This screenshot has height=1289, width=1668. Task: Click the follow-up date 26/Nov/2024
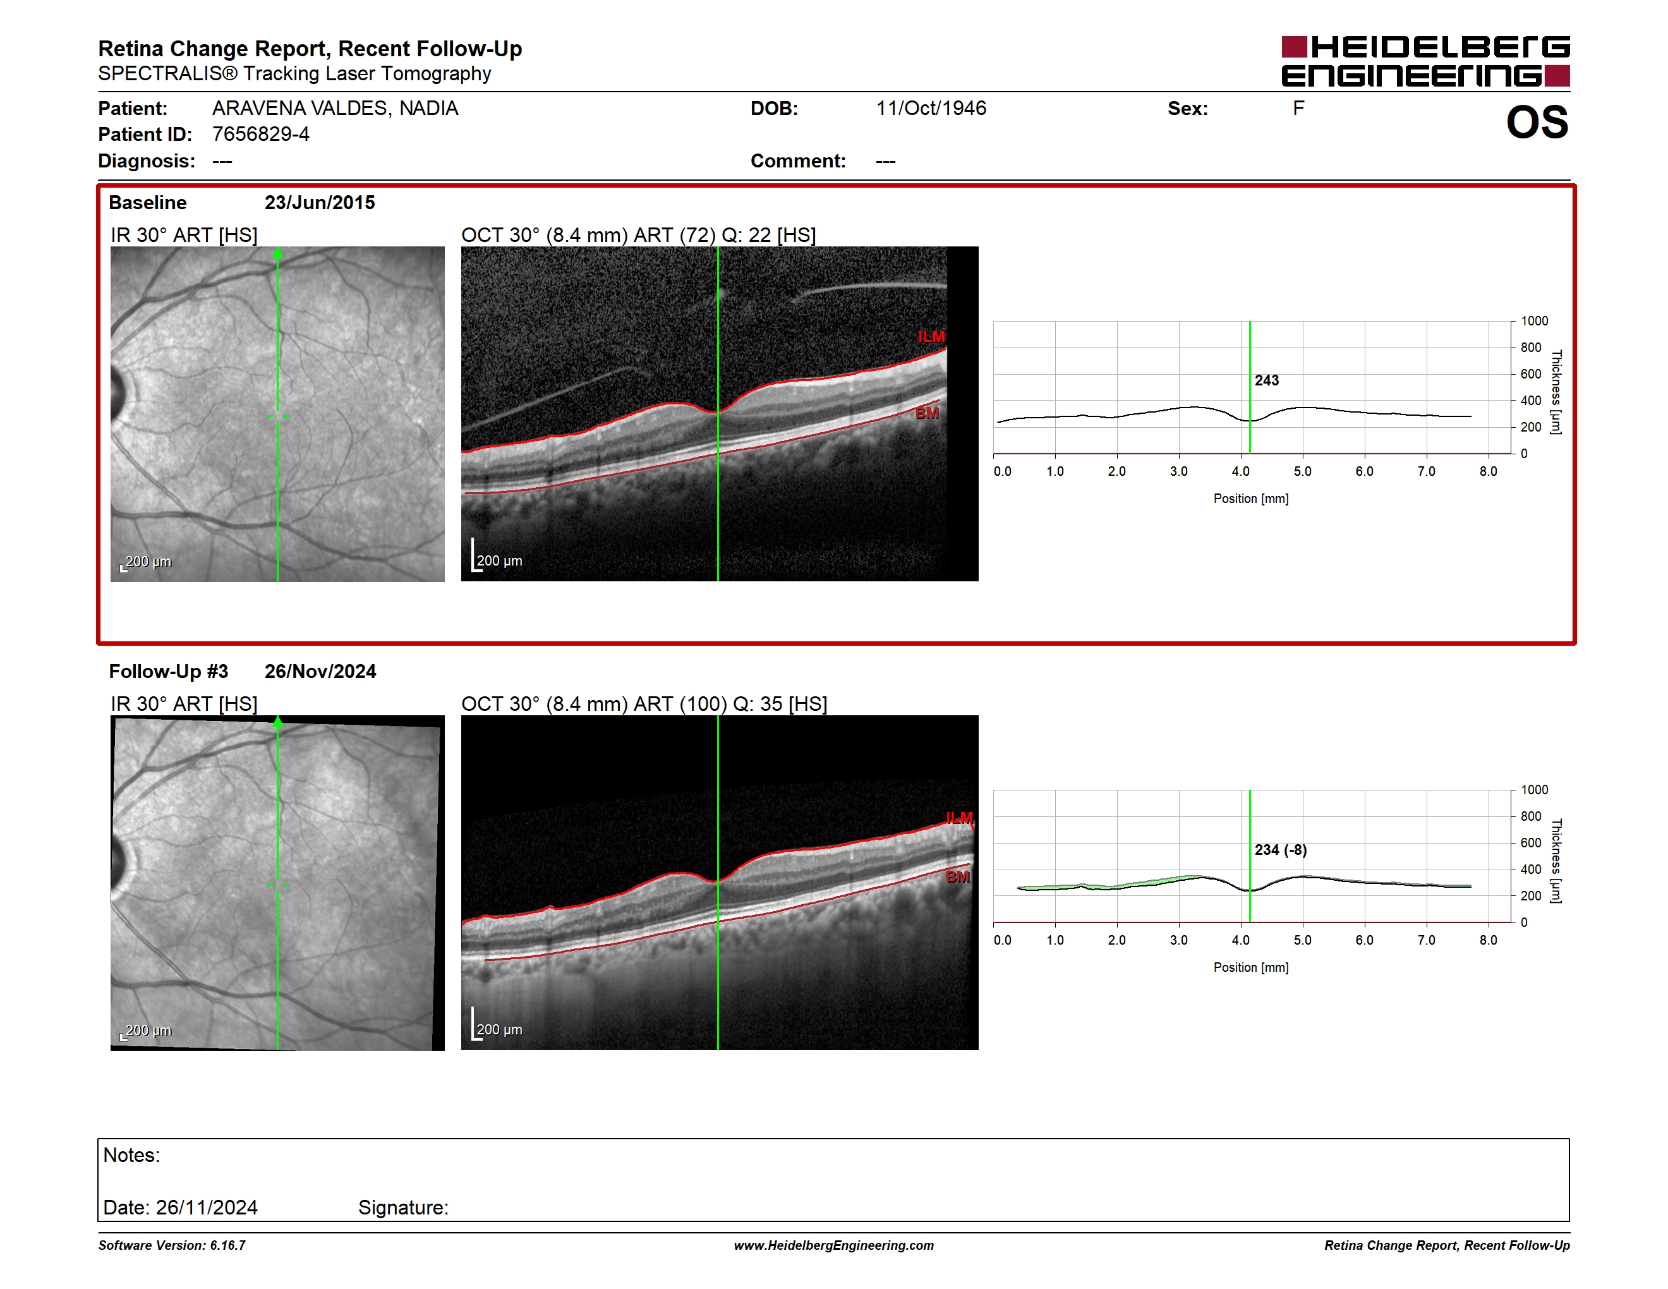321,671
